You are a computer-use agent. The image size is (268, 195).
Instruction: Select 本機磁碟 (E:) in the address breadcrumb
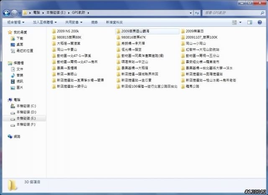click(56, 13)
